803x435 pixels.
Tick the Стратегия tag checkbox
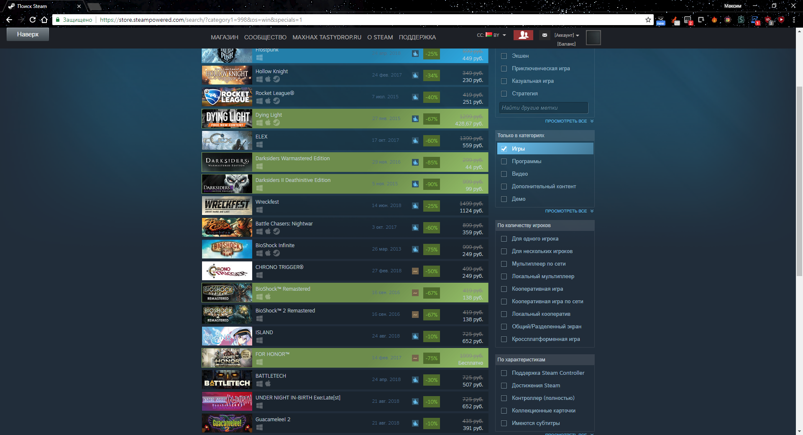pyautogui.click(x=504, y=94)
